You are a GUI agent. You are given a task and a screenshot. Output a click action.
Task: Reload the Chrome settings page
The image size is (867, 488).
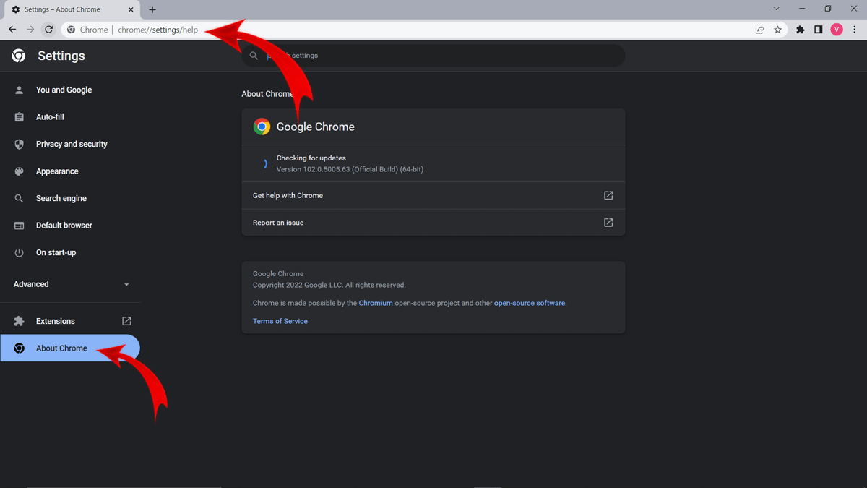49,30
